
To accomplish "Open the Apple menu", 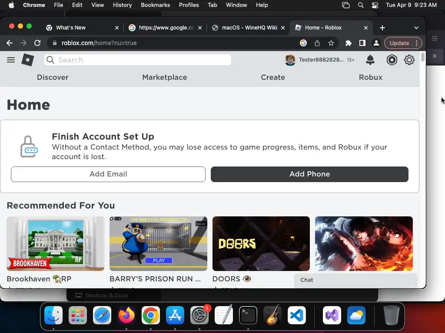I will coord(11,5).
